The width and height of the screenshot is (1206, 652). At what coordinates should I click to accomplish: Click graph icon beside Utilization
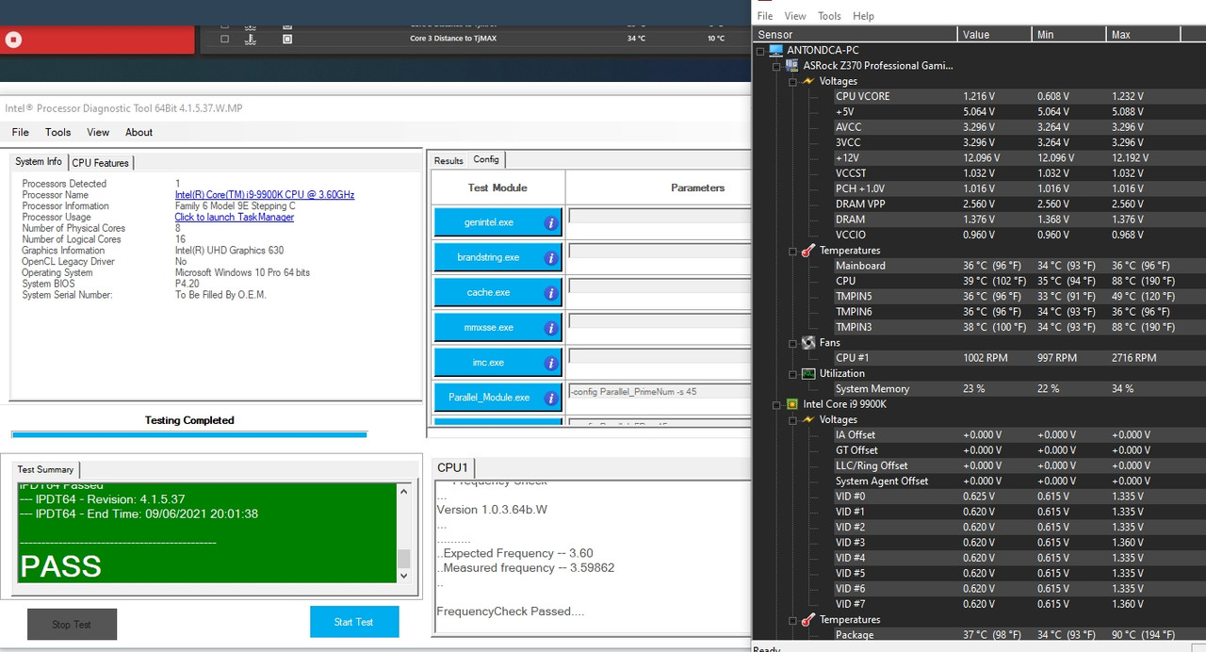pyautogui.click(x=808, y=373)
